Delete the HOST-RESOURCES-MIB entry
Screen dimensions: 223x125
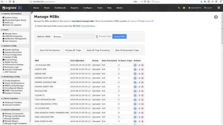tap(142, 100)
